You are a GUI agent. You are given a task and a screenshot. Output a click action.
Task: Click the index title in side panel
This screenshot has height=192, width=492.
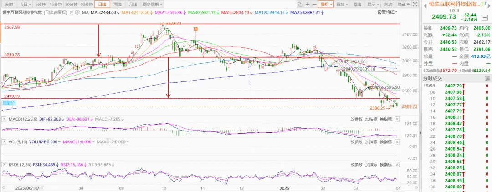pyautogui.click(x=454, y=4)
